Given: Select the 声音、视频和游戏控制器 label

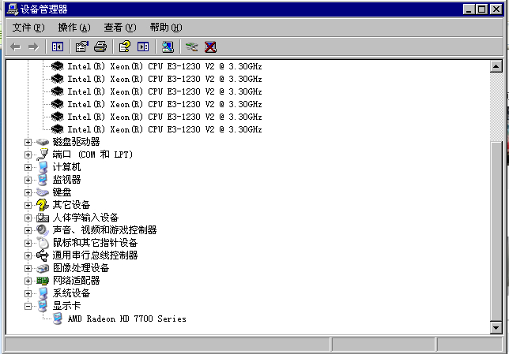Looking at the screenshot, I should point(104,230).
